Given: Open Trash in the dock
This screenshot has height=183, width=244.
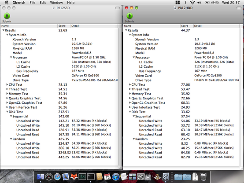Looking at the screenshot, I should pyautogui.click(x=203, y=177).
